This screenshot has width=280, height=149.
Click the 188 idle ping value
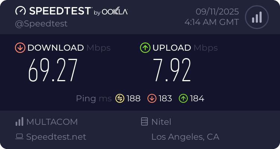point(133,98)
